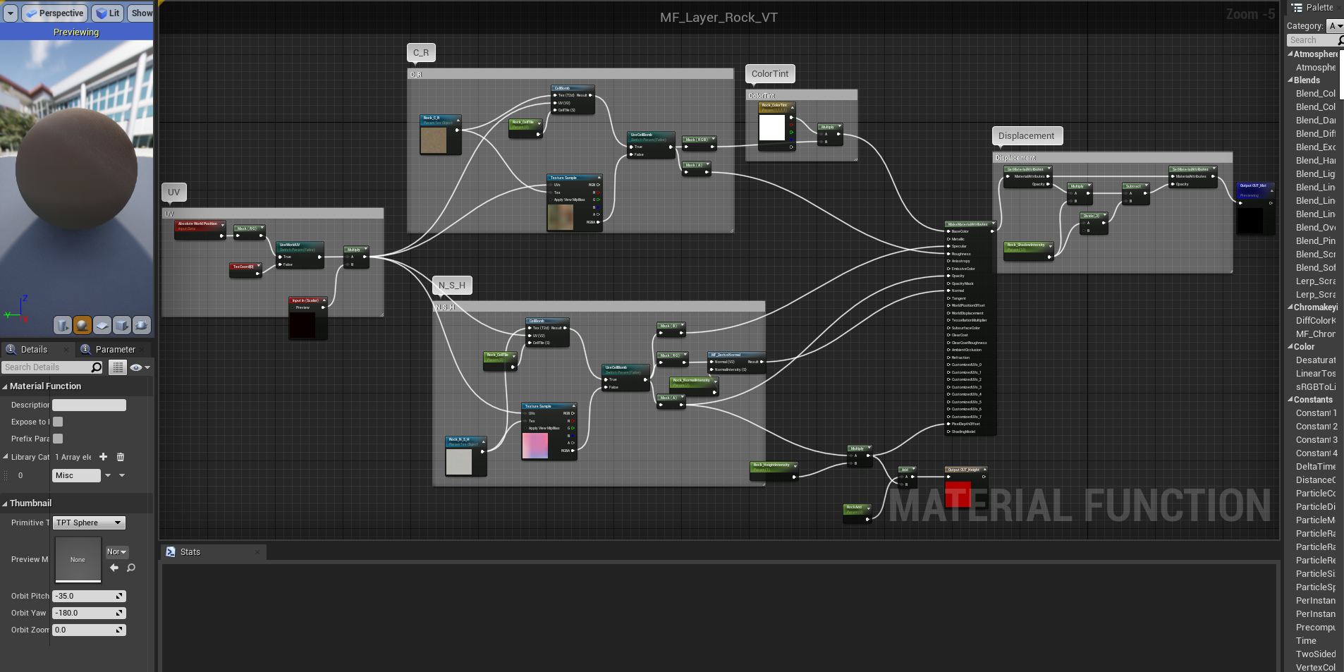
Task: Click the white Rock_ColorTint color swatch
Action: click(x=771, y=128)
